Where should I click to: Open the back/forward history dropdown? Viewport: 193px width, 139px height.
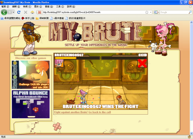[x=14, y=12]
